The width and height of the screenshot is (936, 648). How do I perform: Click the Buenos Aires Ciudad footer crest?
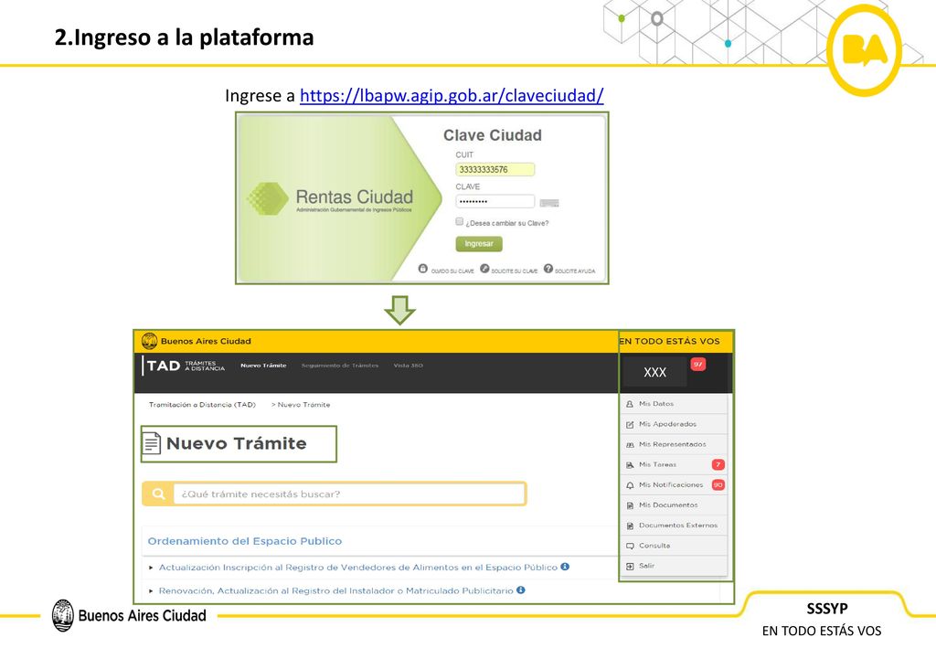[63, 615]
